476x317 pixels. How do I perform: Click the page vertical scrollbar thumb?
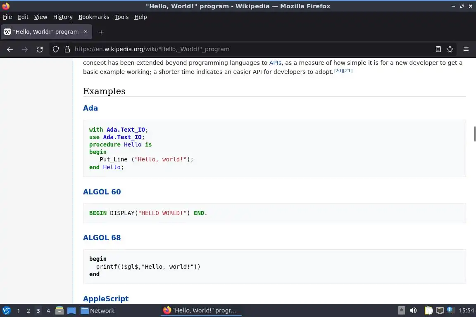475,134
